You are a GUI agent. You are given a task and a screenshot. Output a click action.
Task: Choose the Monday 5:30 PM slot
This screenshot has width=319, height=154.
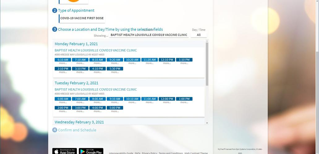click(115, 69)
